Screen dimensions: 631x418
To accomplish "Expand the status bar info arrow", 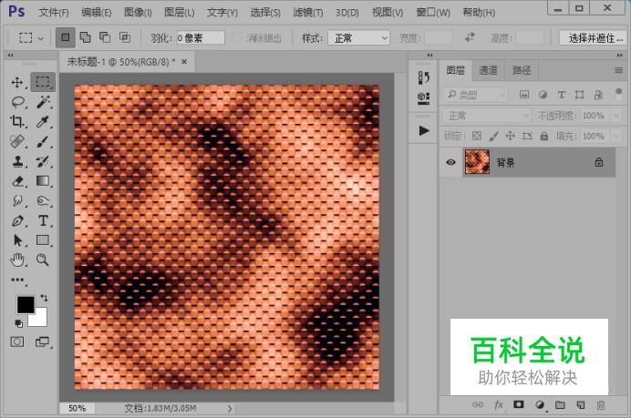I will click(x=230, y=408).
